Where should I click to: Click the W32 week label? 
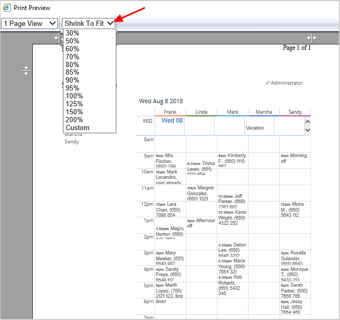[148, 121]
